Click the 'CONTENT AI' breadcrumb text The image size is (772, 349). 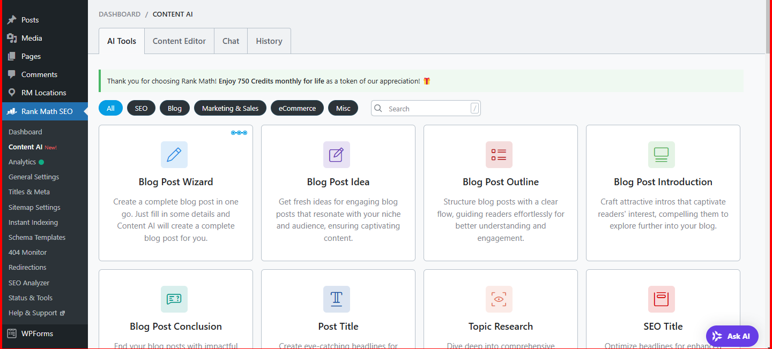pyautogui.click(x=173, y=14)
